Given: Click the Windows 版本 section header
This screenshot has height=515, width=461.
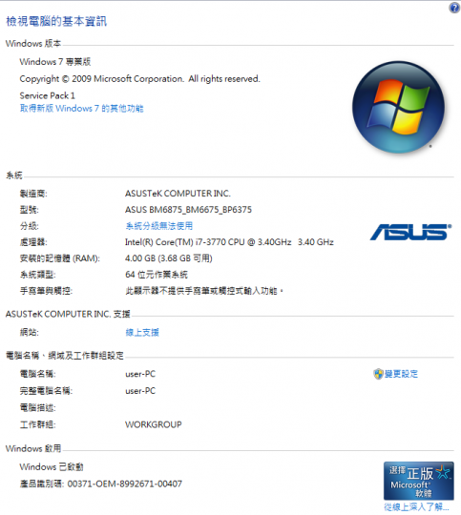Looking at the screenshot, I should [x=33, y=43].
